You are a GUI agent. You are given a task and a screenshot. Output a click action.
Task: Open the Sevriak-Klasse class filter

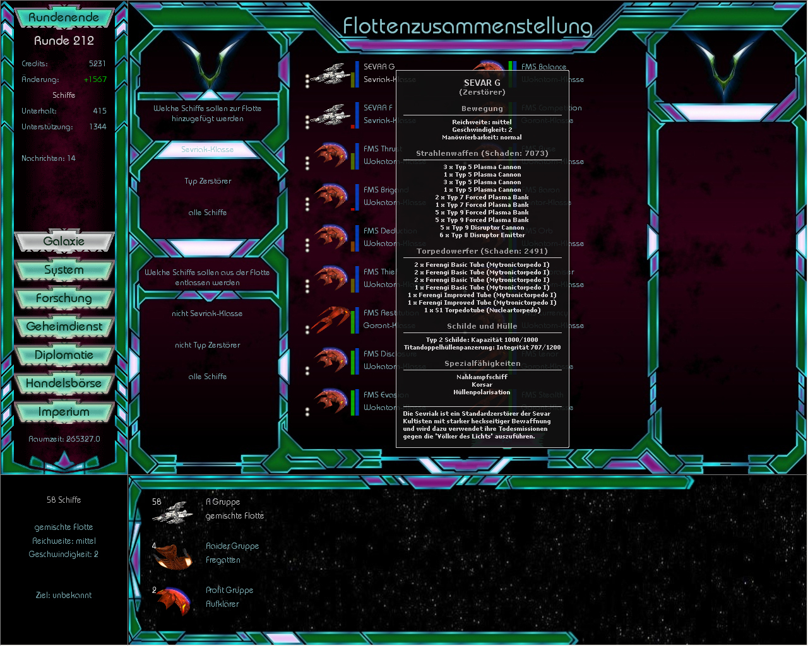pos(208,149)
